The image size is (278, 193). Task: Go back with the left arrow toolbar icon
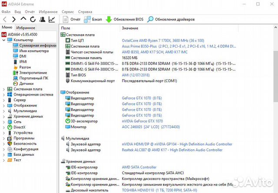5,19
